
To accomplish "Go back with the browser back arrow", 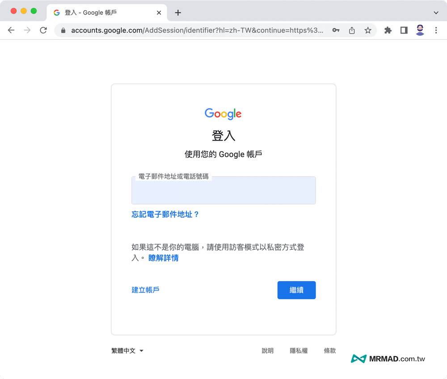I will click(11, 30).
